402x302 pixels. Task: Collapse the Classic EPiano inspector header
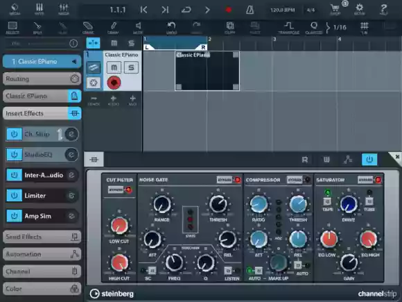point(42,61)
